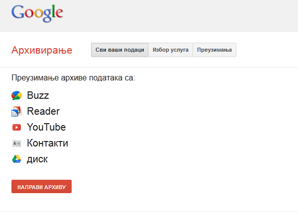Screen dimensions: 298x215
Task: Click the letter e in Google logo
Action: click(x=59, y=13)
